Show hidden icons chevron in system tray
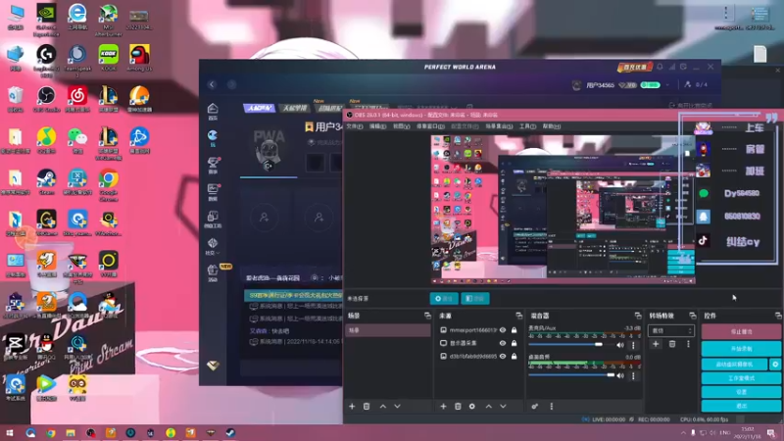Viewport: 784px width, 441px height. coord(683,432)
